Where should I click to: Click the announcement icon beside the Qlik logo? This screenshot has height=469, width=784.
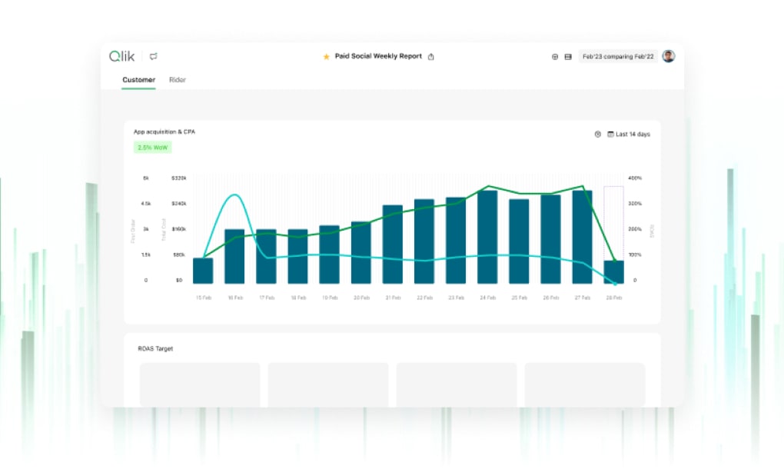pyautogui.click(x=154, y=56)
